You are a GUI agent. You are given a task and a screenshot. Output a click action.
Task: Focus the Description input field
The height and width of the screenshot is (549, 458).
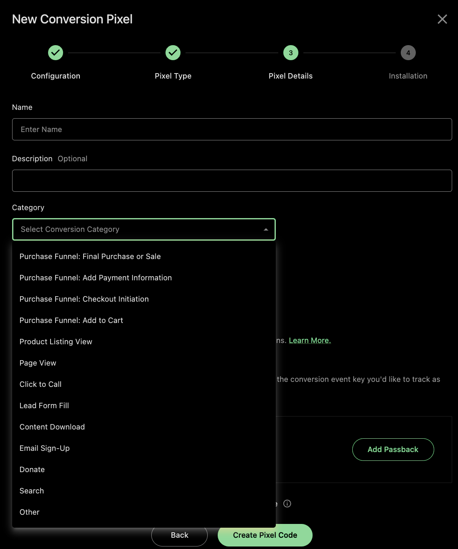click(232, 180)
